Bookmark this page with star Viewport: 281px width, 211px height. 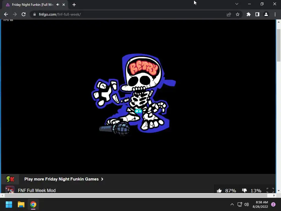tap(238, 14)
